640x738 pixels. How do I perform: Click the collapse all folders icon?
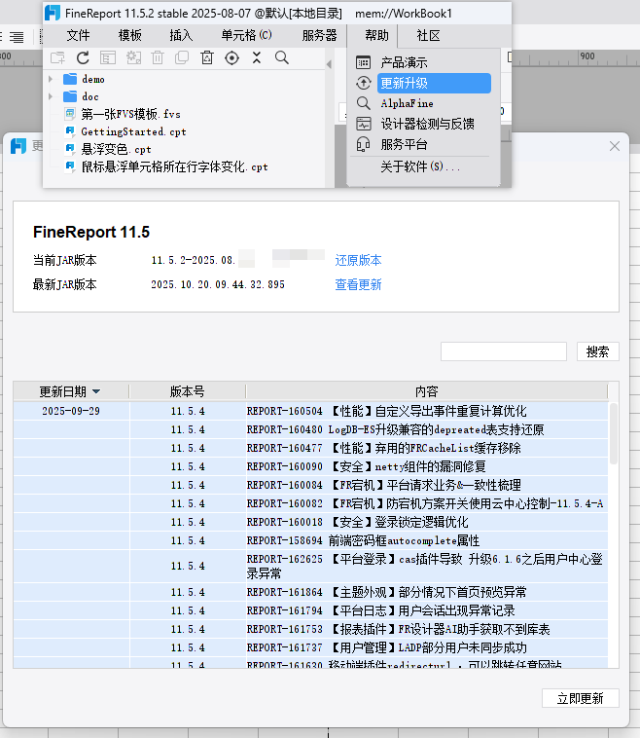point(257,58)
